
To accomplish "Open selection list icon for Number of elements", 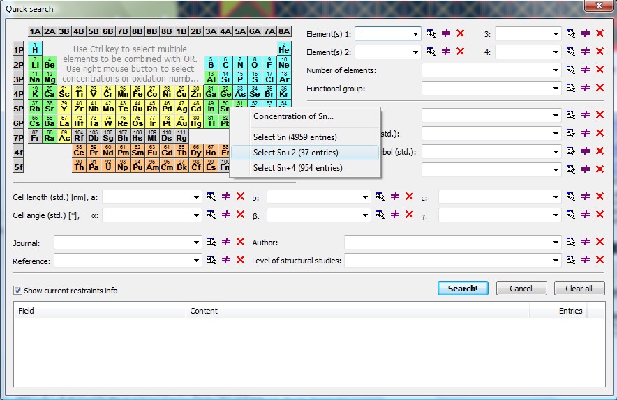I will tap(571, 70).
